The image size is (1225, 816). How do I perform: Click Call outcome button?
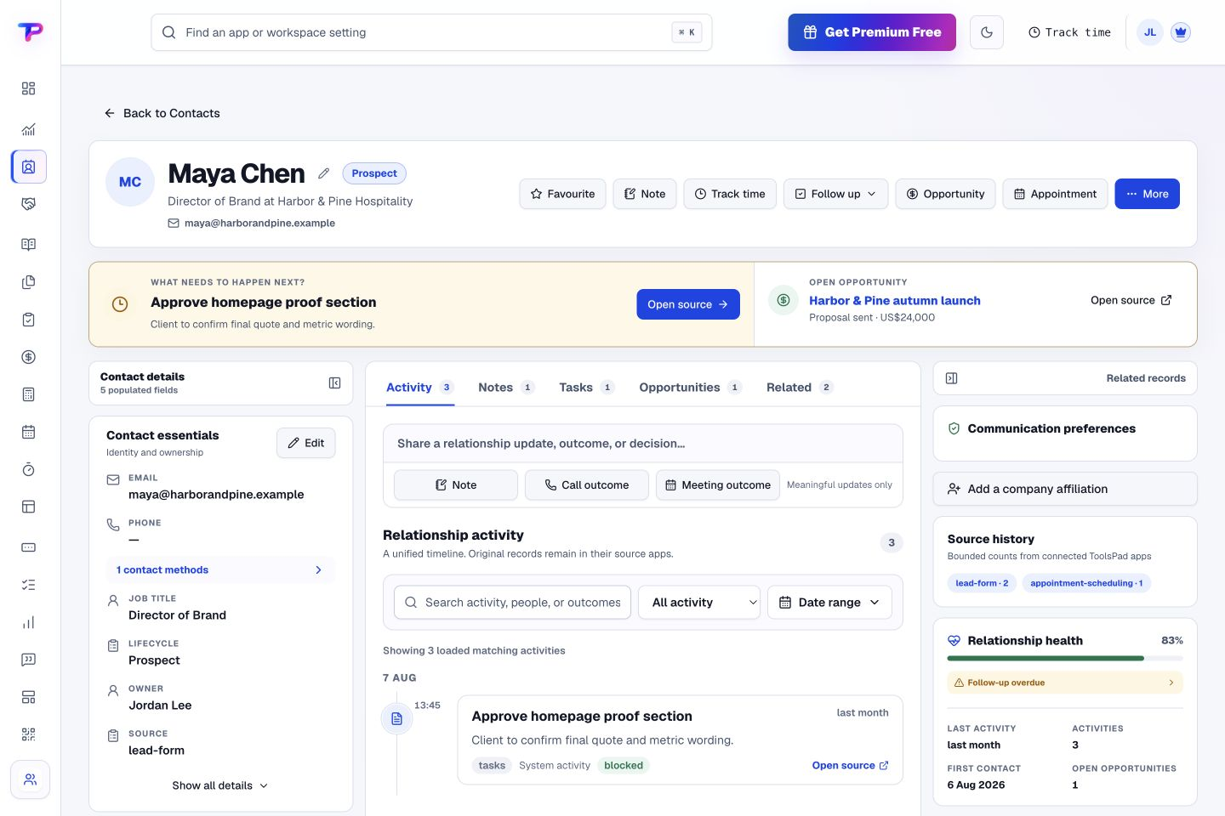(587, 485)
